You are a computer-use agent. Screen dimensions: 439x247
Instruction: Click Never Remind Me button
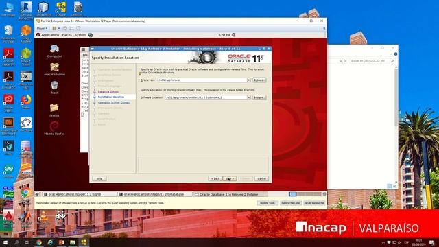click(x=314, y=203)
